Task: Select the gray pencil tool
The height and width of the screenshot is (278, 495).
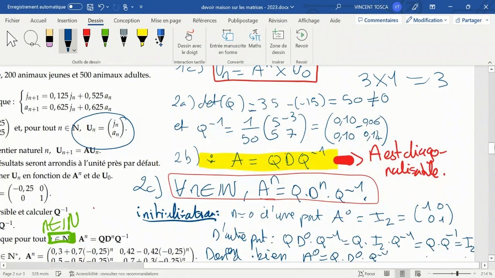Action: click(123, 39)
